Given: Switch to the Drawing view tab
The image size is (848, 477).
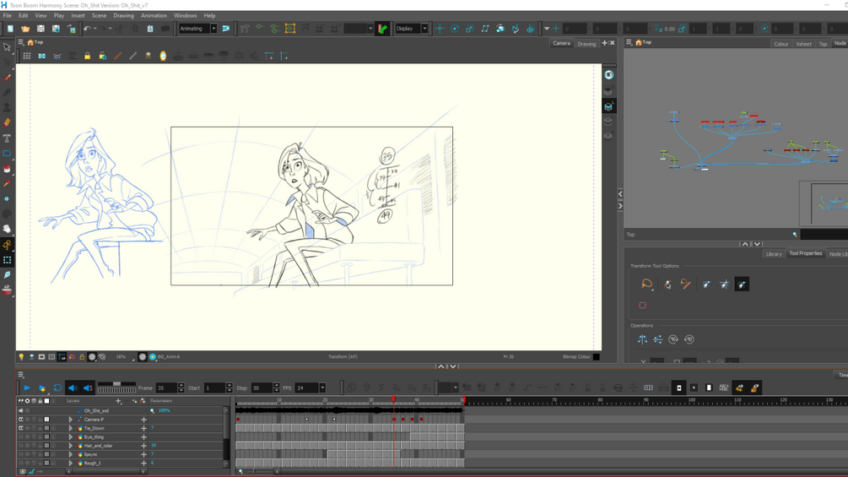Looking at the screenshot, I should tap(586, 44).
